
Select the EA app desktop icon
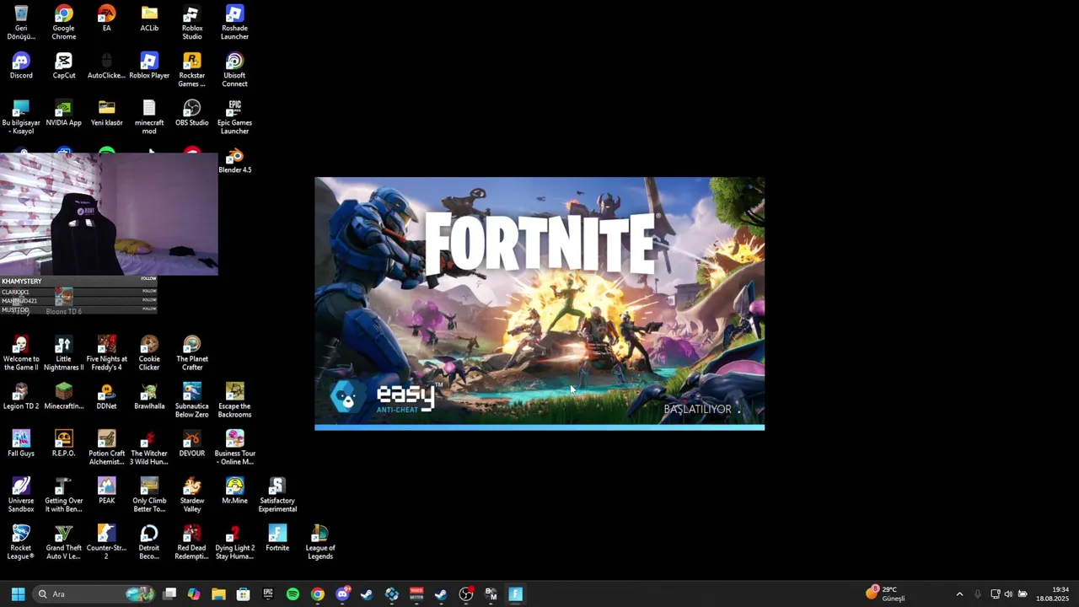coord(106,19)
